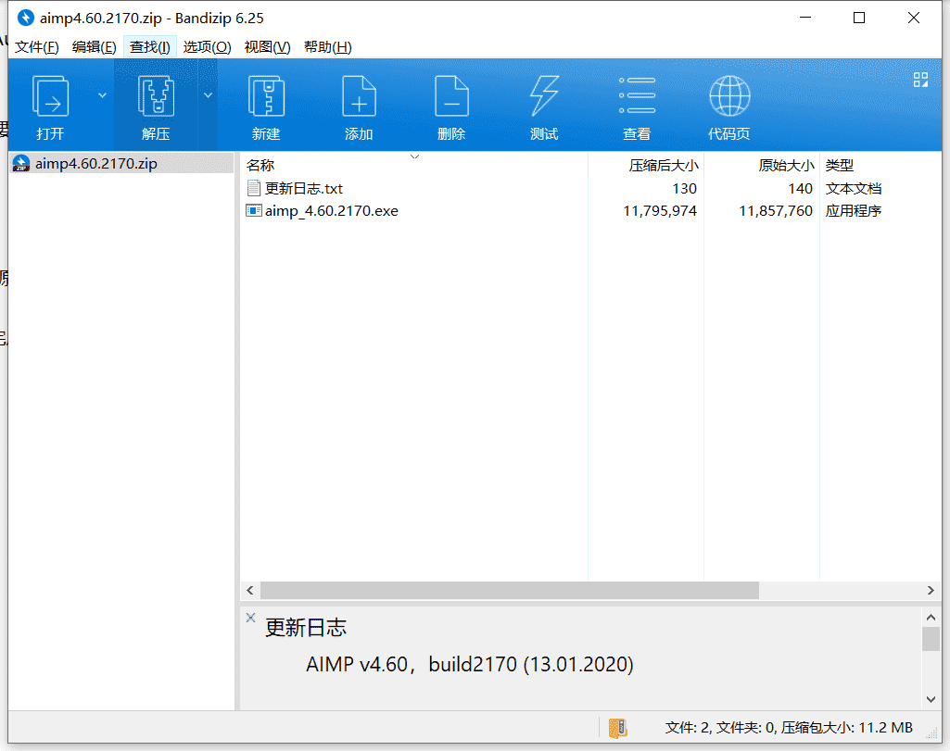950x751 pixels.
Task: Select the 更新日志.txt file row
Action: 590,188
